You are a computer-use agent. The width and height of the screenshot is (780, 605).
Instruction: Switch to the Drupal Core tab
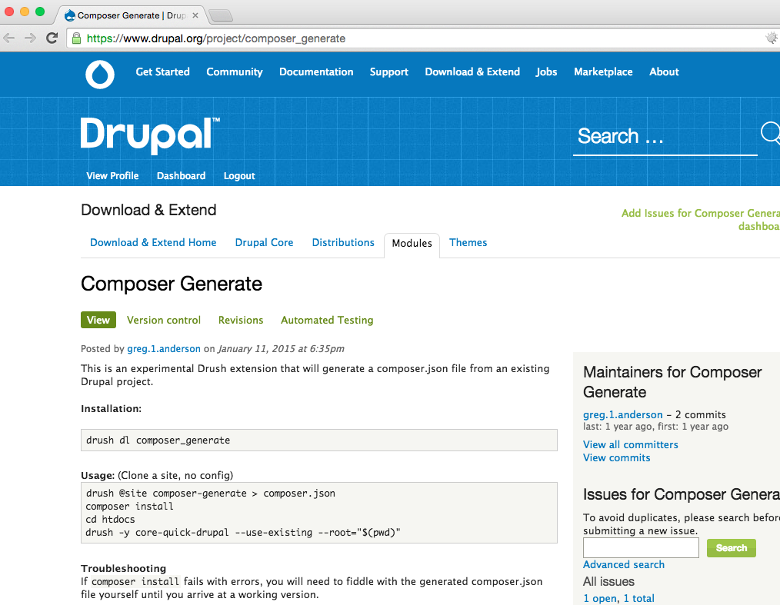click(264, 243)
